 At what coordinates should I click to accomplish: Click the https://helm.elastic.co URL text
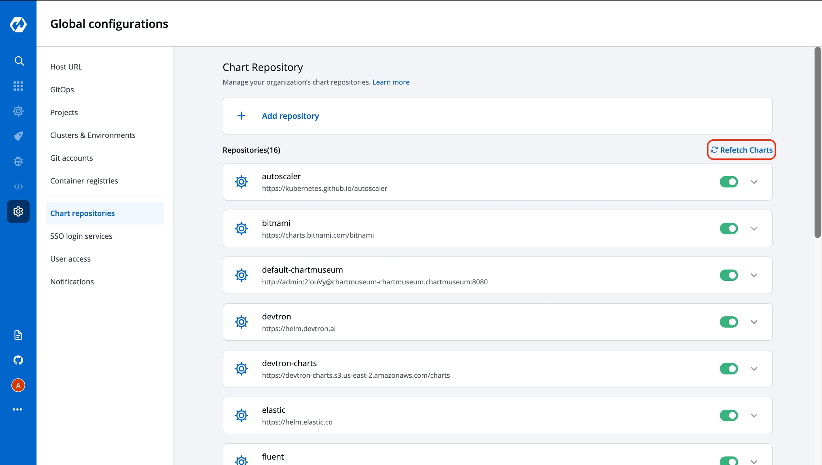(x=297, y=422)
